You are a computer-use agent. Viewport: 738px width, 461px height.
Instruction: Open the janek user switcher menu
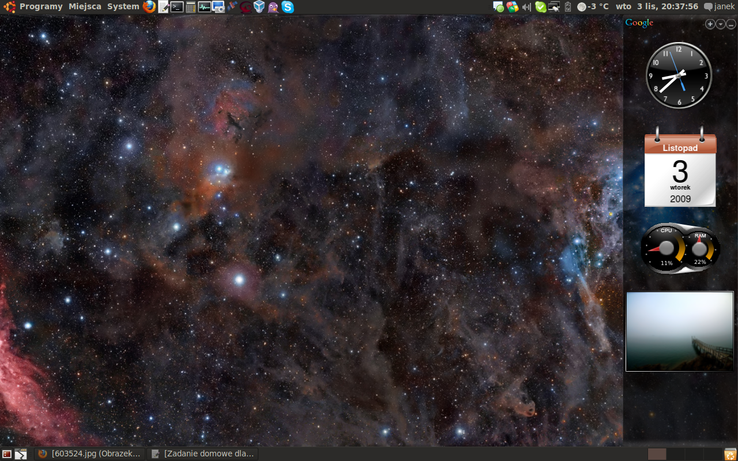720,7
